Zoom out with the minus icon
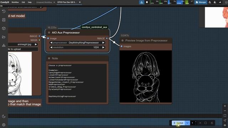 point(225,111)
